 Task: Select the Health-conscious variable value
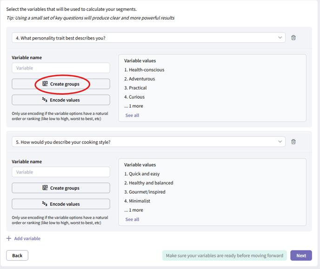click(x=146, y=70)
